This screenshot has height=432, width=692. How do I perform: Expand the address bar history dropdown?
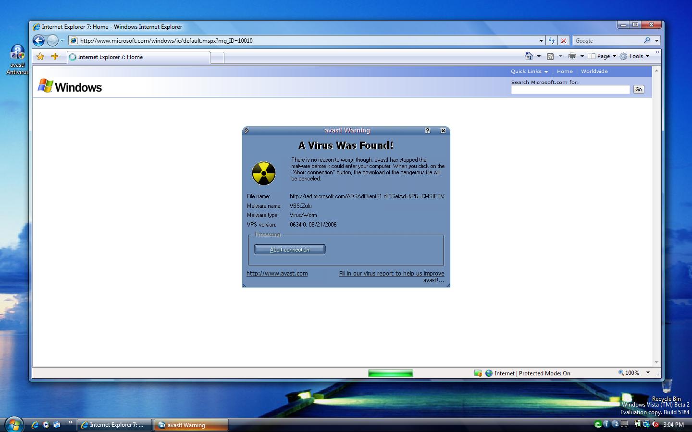coord(541,41)
